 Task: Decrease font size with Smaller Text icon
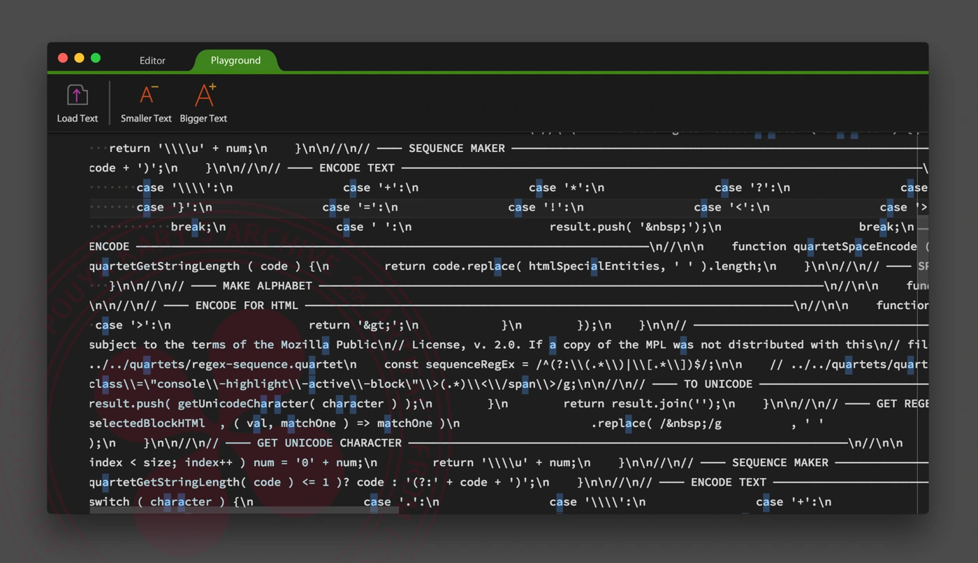(x=147, y=96)
